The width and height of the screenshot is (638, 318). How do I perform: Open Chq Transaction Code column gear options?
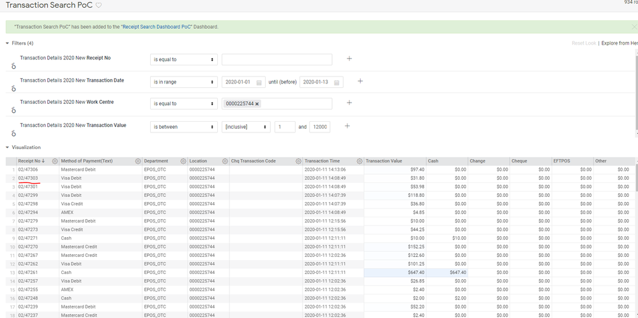(298, 161)
